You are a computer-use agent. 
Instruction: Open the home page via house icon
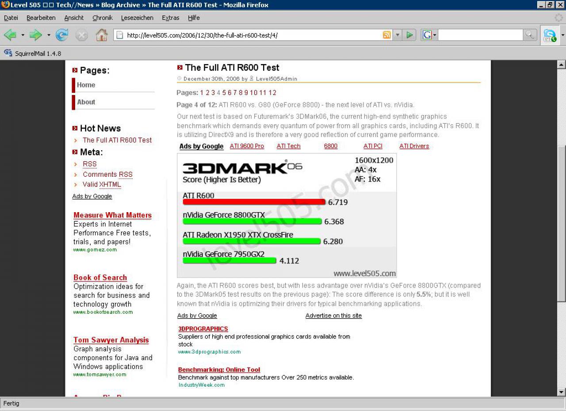[x=102, y=35]
